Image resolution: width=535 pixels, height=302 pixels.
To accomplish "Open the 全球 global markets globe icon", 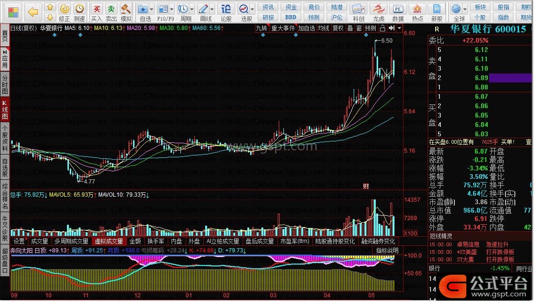I will [x=456, y=12].
